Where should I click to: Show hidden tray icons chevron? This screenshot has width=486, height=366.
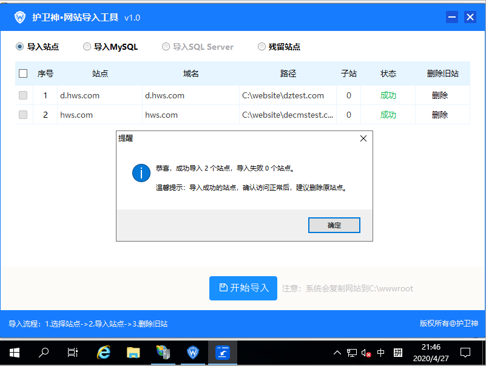coord(337,353)
